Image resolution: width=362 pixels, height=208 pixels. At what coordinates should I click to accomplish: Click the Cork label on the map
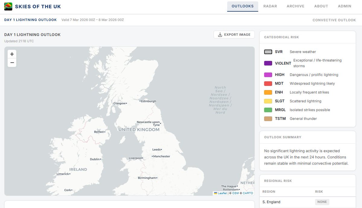pyautogui.click(x=68, y=190)
